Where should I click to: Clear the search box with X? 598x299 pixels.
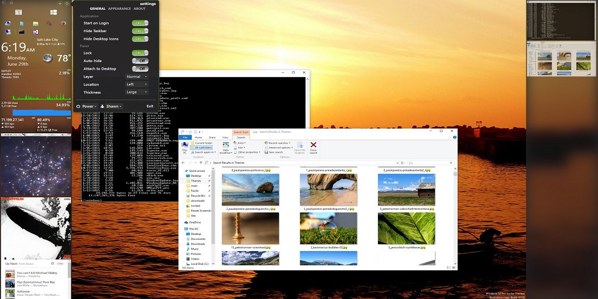451,163
